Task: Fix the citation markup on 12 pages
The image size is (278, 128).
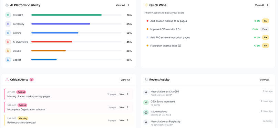Action: tap(265, 21)
